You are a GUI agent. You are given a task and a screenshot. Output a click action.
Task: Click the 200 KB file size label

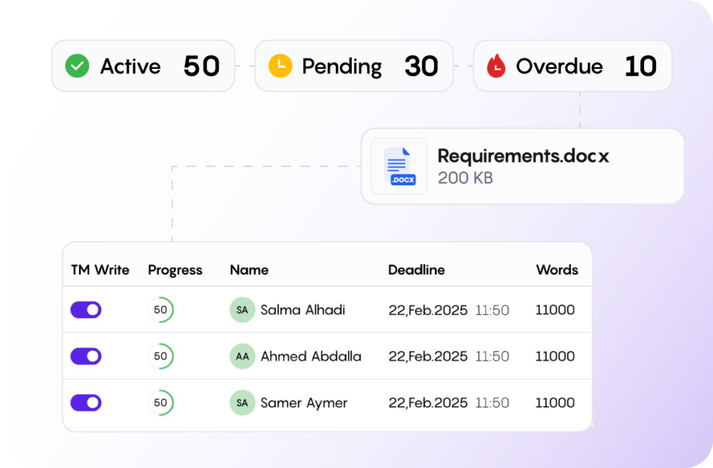point(464,178)
